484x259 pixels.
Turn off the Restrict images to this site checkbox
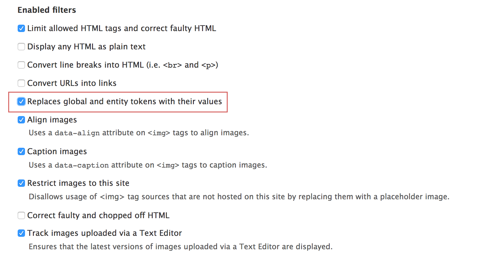(x=21, y=183)
